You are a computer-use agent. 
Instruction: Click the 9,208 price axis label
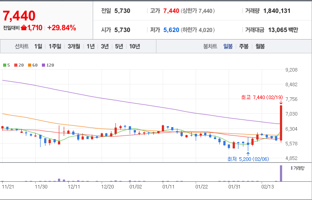click(291, 70)
